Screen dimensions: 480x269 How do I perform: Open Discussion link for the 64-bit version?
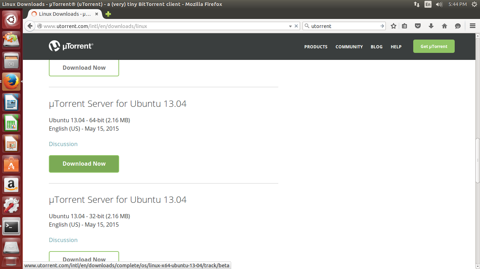tap(63, 144)
